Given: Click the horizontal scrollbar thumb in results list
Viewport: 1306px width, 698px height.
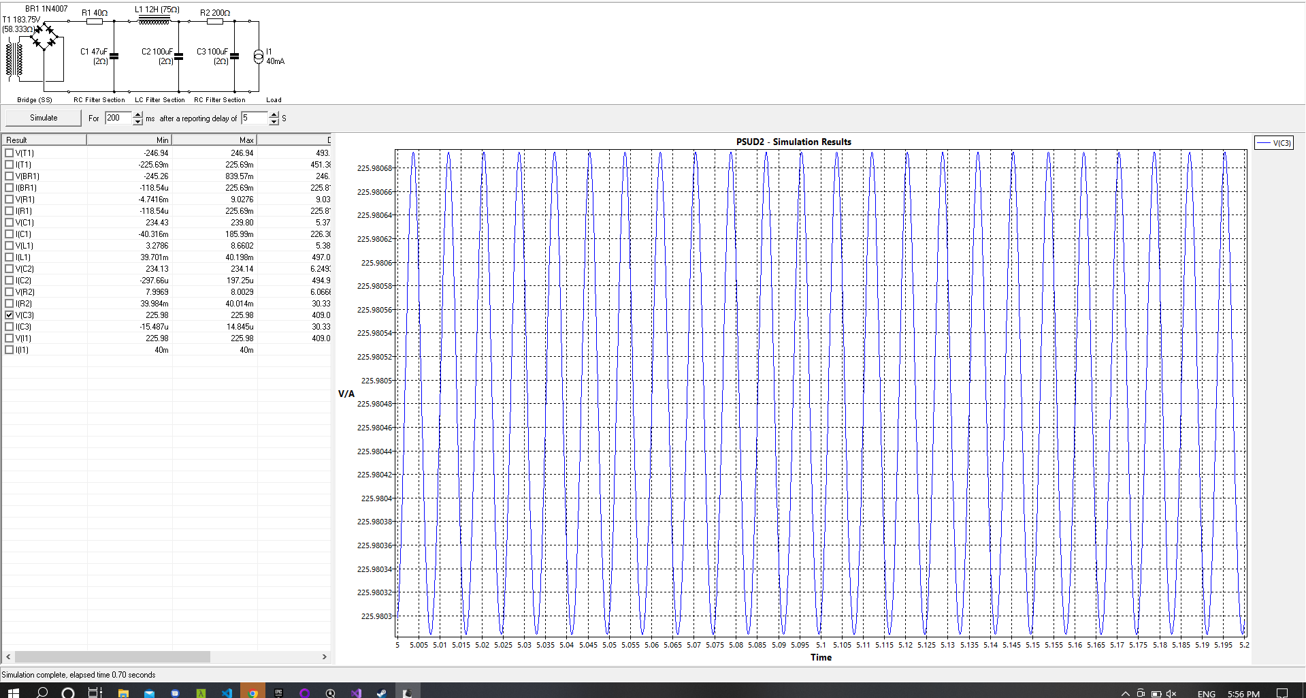Looking at the screenshot, I should [x=112, y=657].
